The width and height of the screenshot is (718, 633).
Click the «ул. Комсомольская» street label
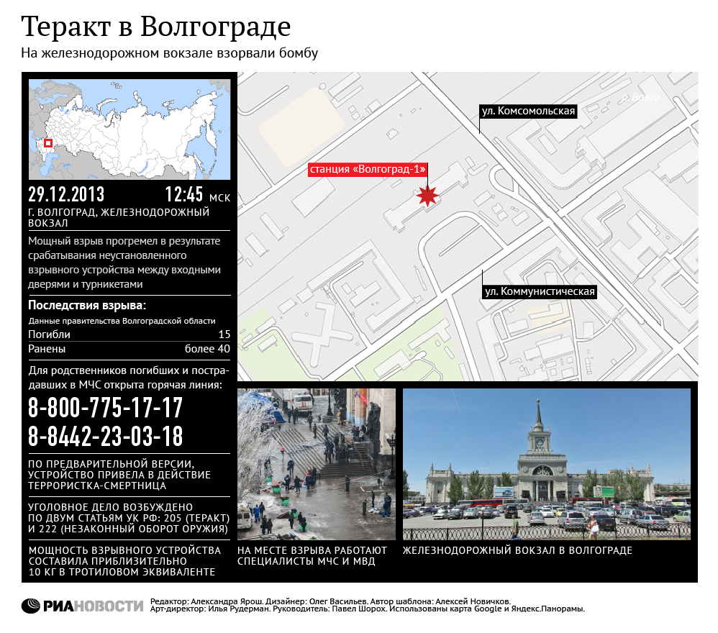click(530, 110)
